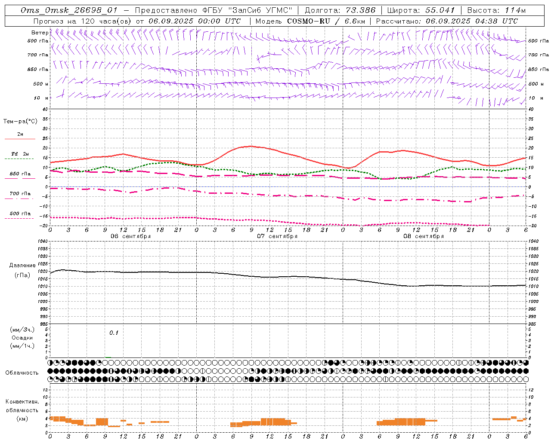Click the model name COSMO-RU / 6.6км
551x440 pixels.
coord(326,21)
